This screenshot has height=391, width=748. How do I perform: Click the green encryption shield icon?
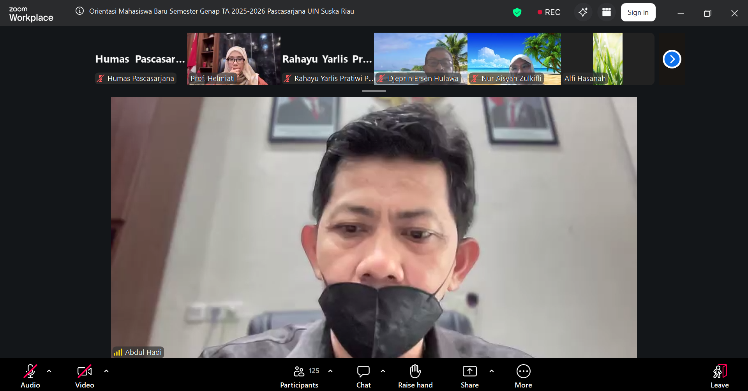point(517,12)
